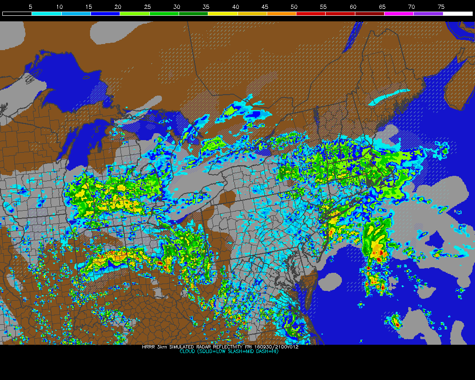
Task: Select the yellow 35-40 legend color segment
Action: [223, 14]
